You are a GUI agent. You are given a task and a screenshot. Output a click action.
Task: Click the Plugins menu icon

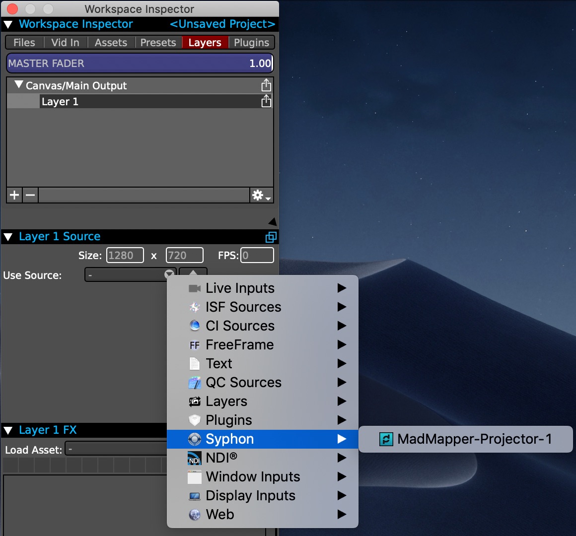(194, 420)
